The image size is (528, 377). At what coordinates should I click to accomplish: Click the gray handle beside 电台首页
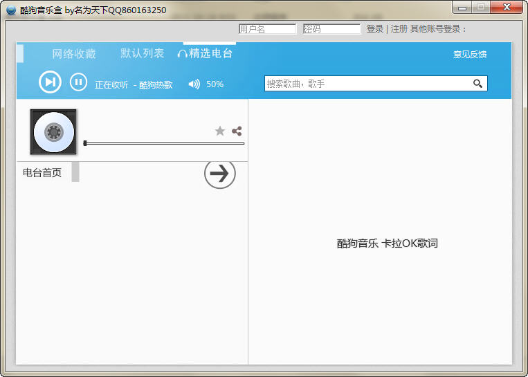coord(75,172)
